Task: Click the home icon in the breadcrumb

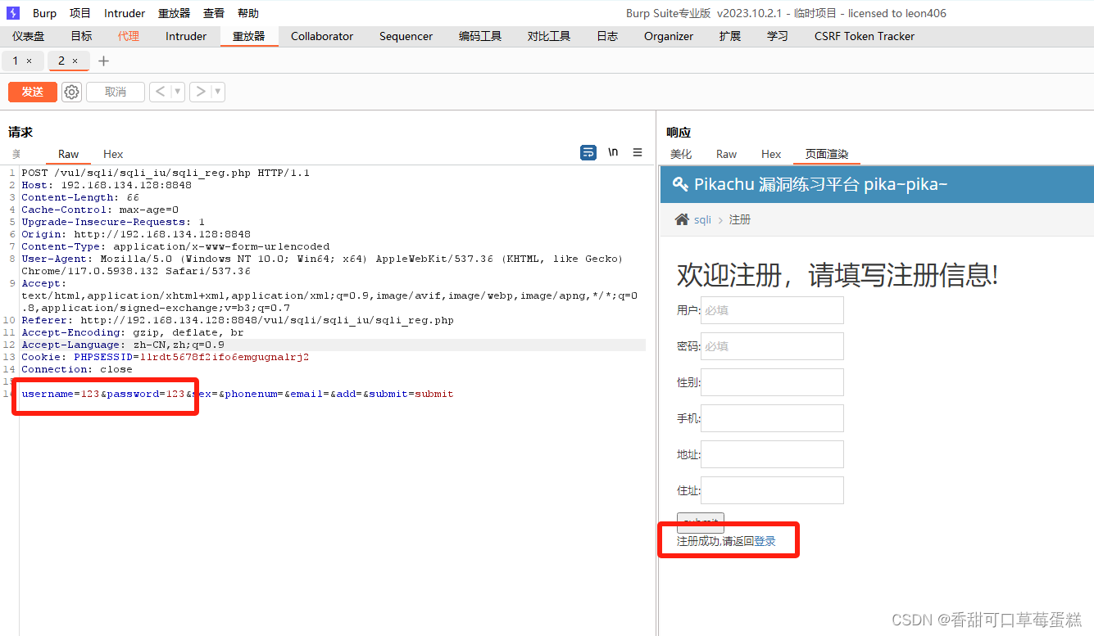Action: pyautogui.click(x=682, y=219)
